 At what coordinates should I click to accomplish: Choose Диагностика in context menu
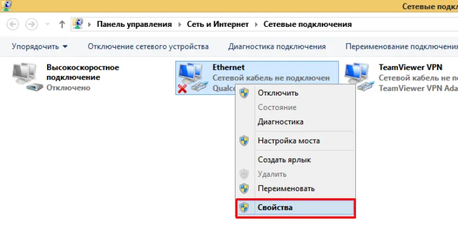(x=296, y=122)
